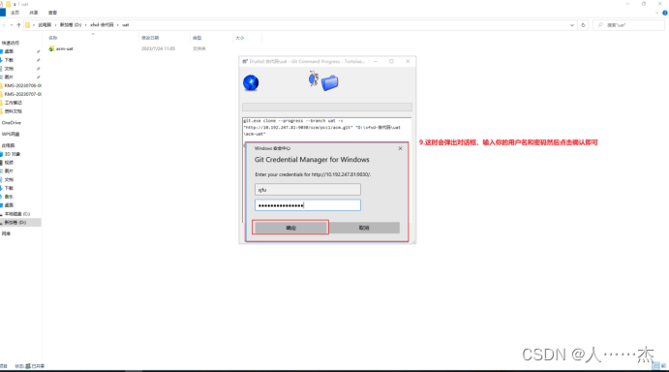Open 本地磁盘 (C:) drive in sidebar
This screenshot has width=669, height=372.
pyautogui.click(x=17, y=213)
